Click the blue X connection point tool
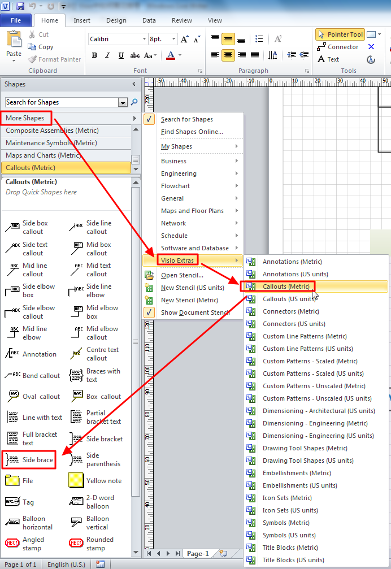The image size is (391, 569). [x=371, y=47]
